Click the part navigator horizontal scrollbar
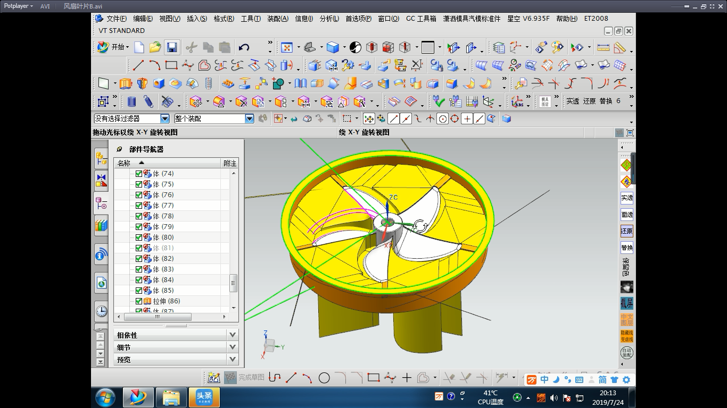 157,317
